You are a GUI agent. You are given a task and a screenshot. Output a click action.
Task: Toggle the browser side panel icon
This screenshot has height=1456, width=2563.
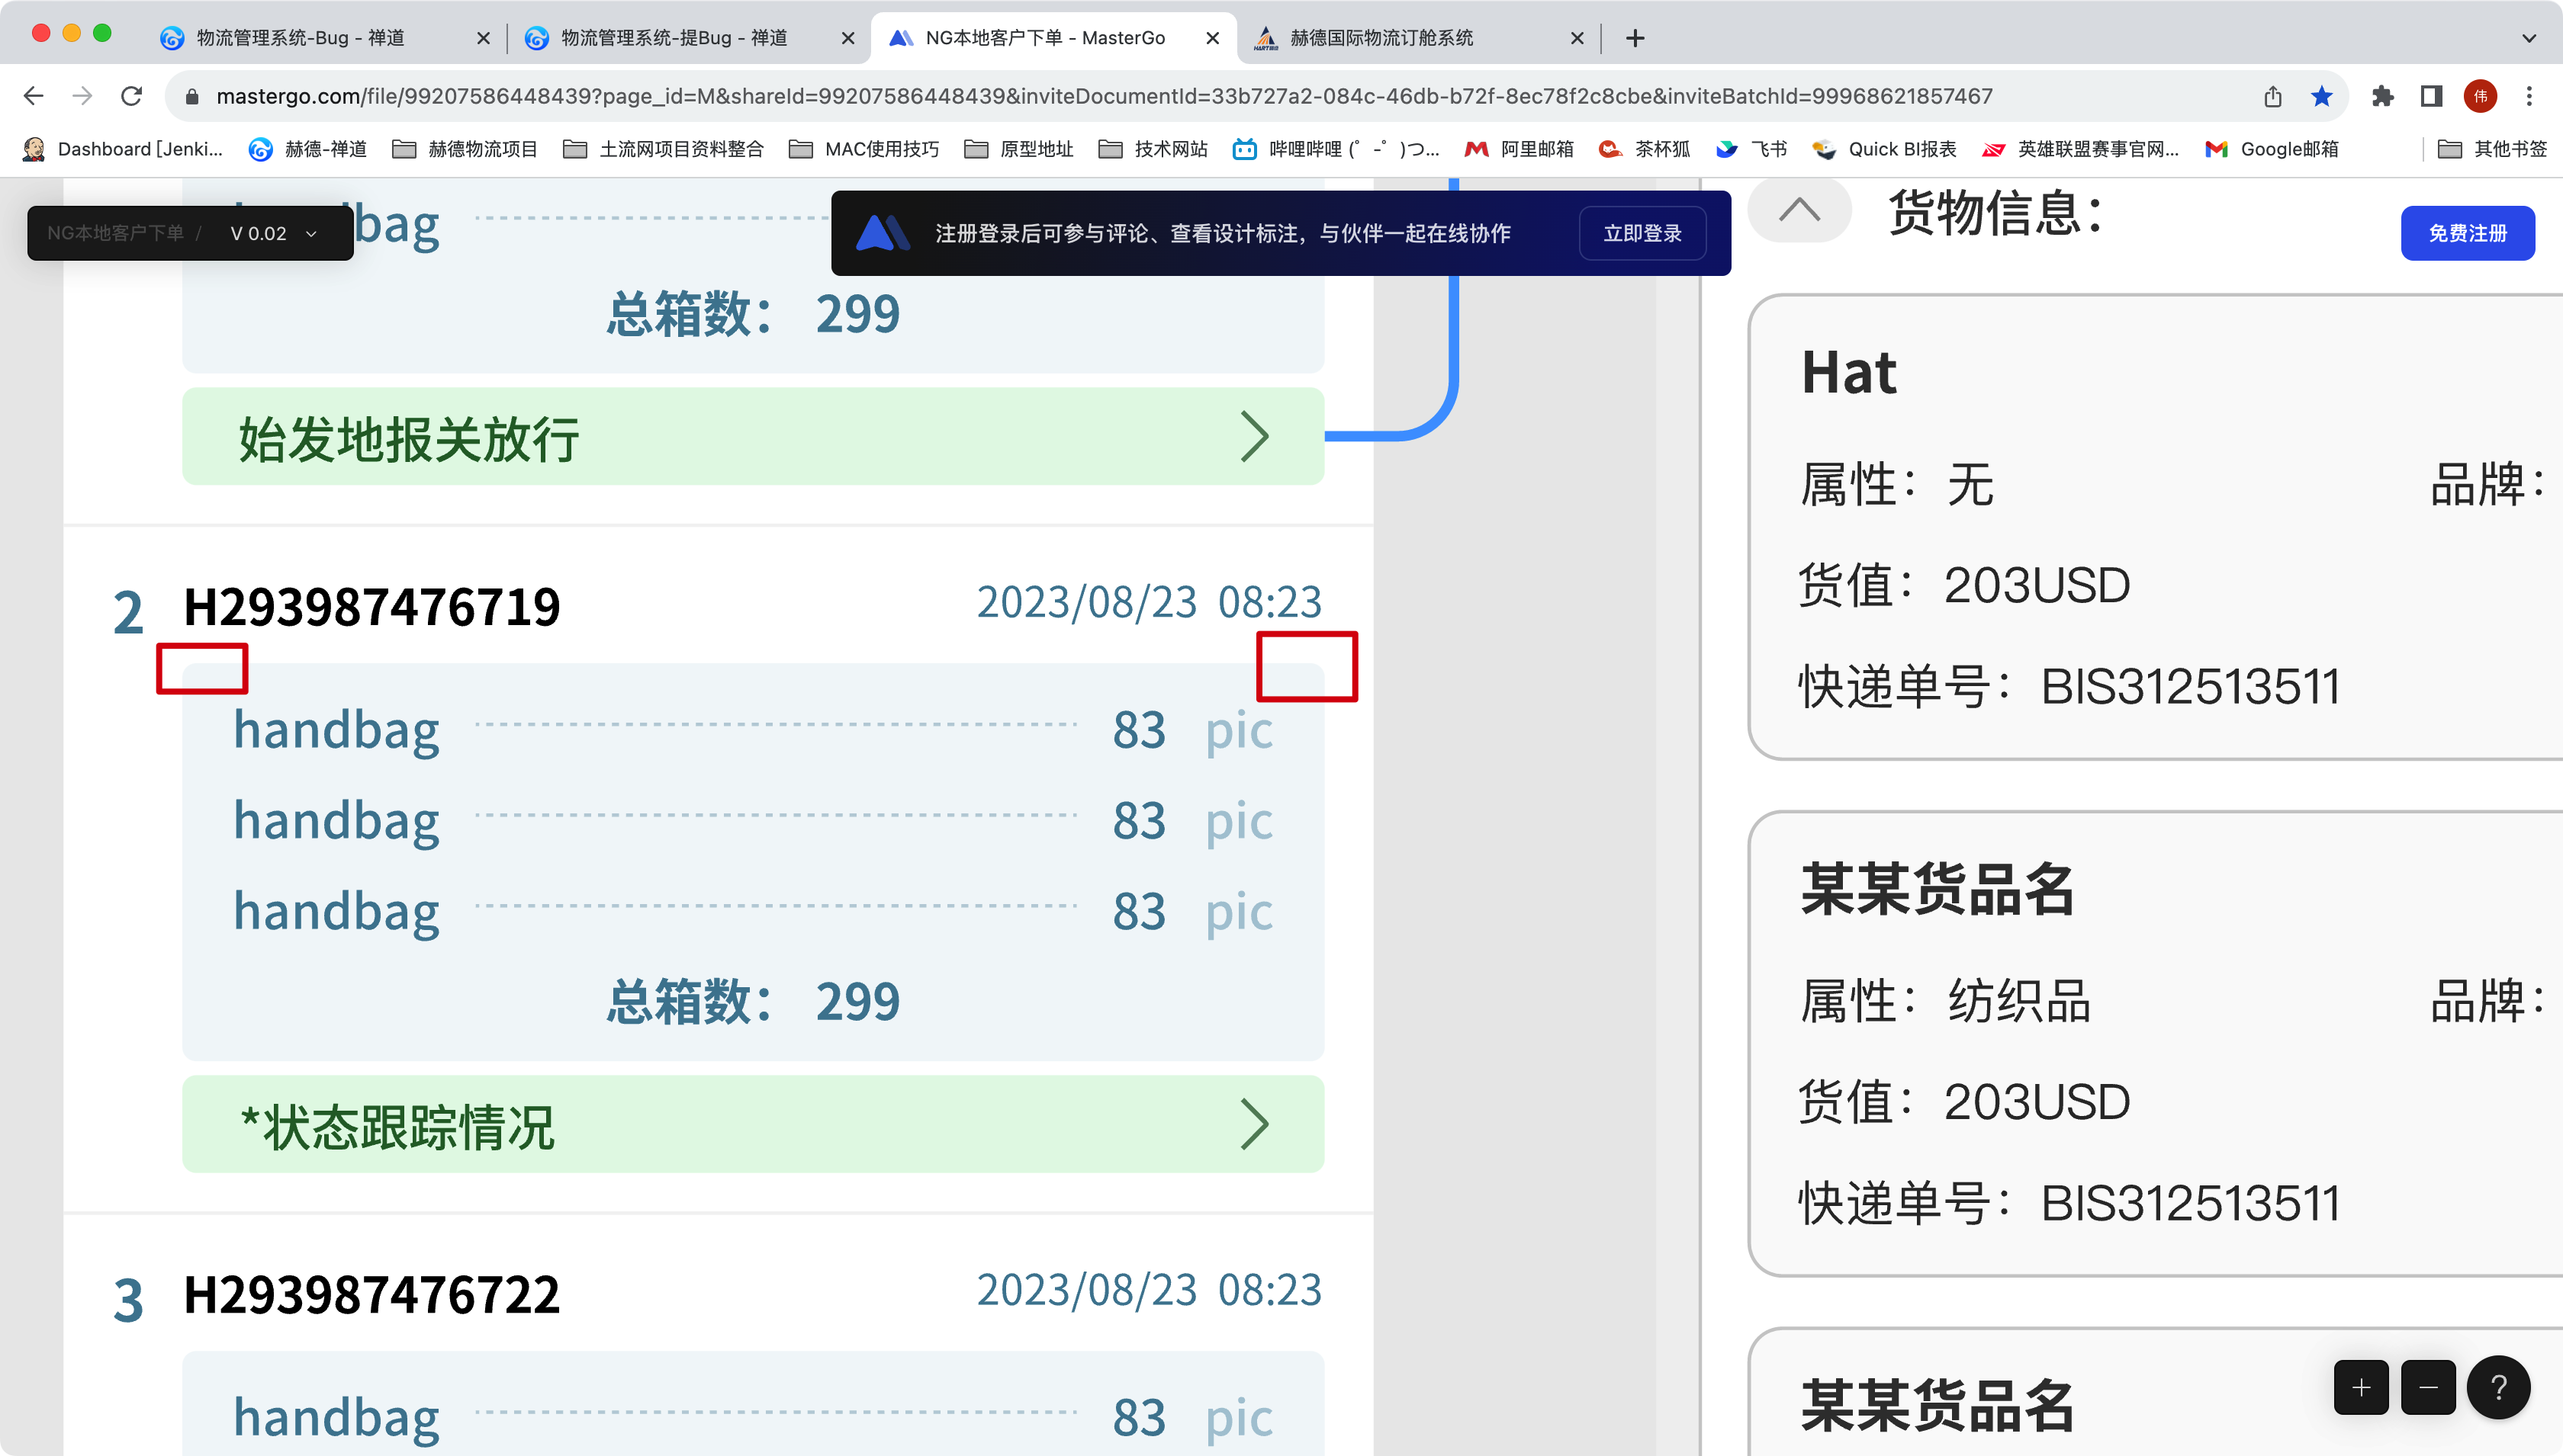coord(2431,96)
